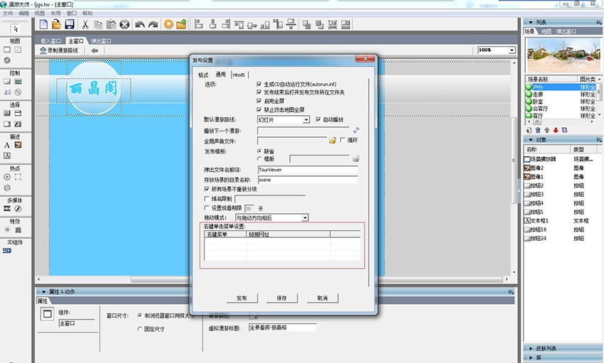Toggle 所有场景不重新分块 checkbox
The width and height of the screenshot is (604, 363).
pyautogui.click(x=207, y=189)
